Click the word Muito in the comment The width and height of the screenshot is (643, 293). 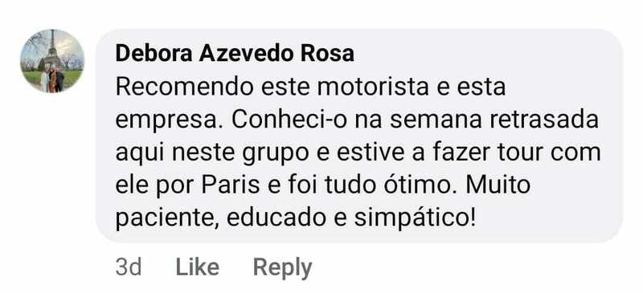(x=498, y=185)
